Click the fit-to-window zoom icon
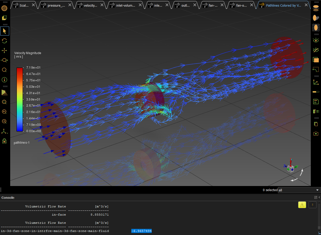The width and height of the screenshot is (321, 235). [4, 102]
